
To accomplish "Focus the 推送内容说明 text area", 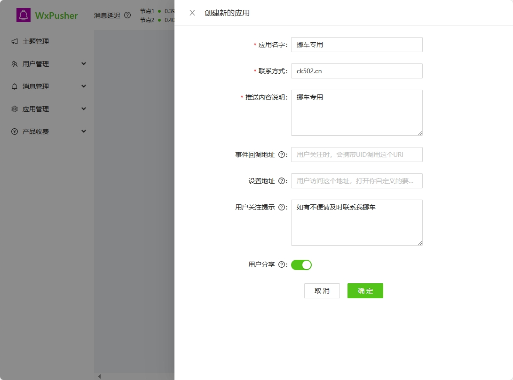I will (x=356, y=113).
